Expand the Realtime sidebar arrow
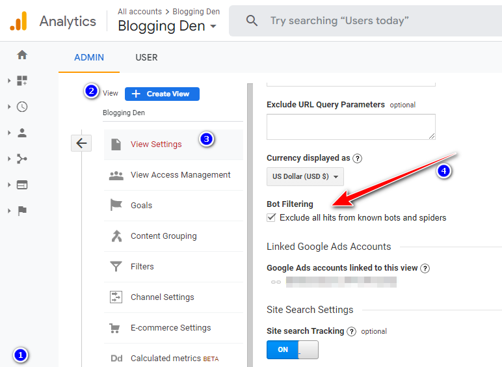This screenshot has height=367, width=502. click(x=9, y=107)
